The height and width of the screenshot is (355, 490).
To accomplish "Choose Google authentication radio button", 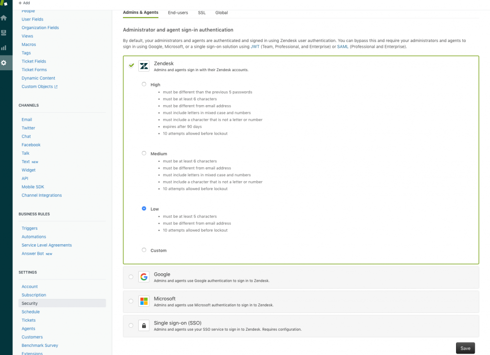I will click(x=131, y=277).
